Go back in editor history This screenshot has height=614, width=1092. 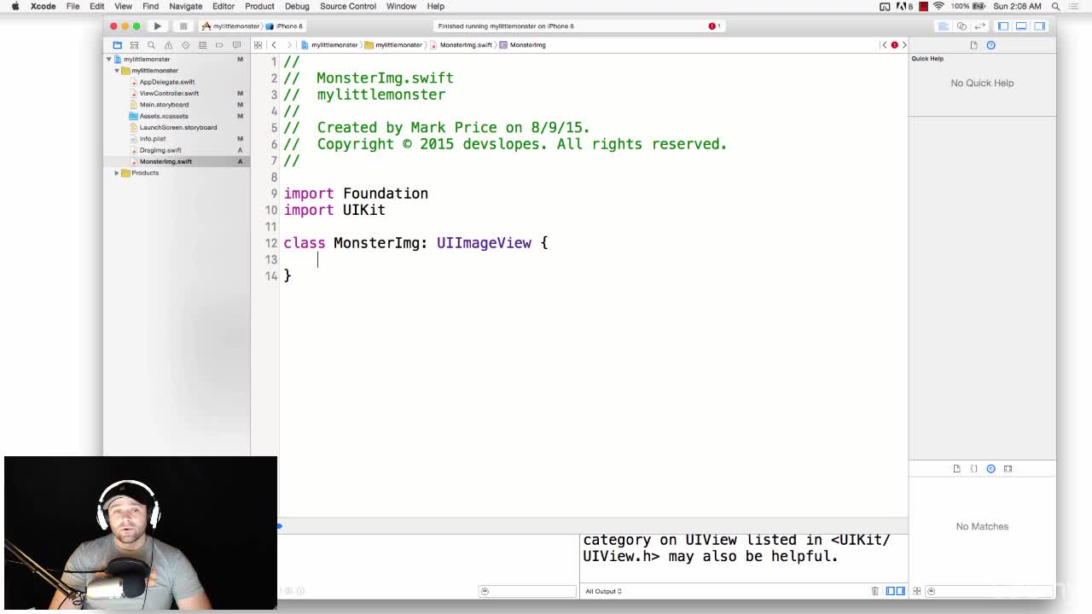pyautogui.click(x=274, y=45)
